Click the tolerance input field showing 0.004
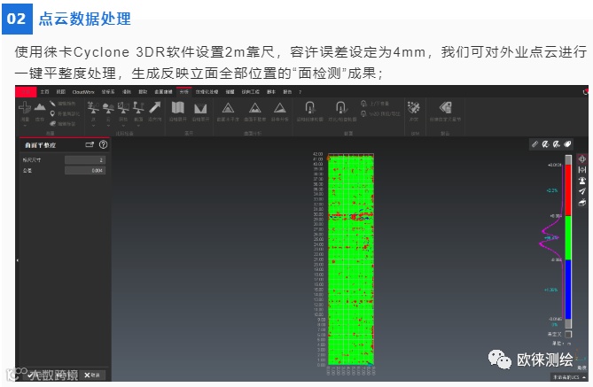Screen dimensions: 593x387 pos(85,170)
